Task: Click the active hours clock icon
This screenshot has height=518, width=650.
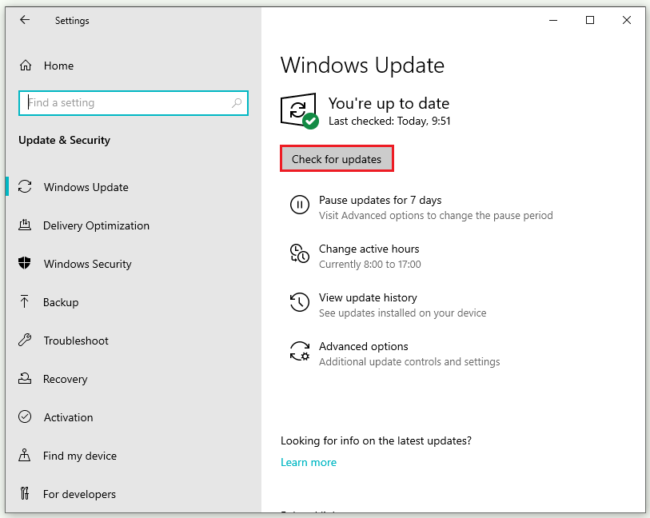Action: (x=299, y=253)
